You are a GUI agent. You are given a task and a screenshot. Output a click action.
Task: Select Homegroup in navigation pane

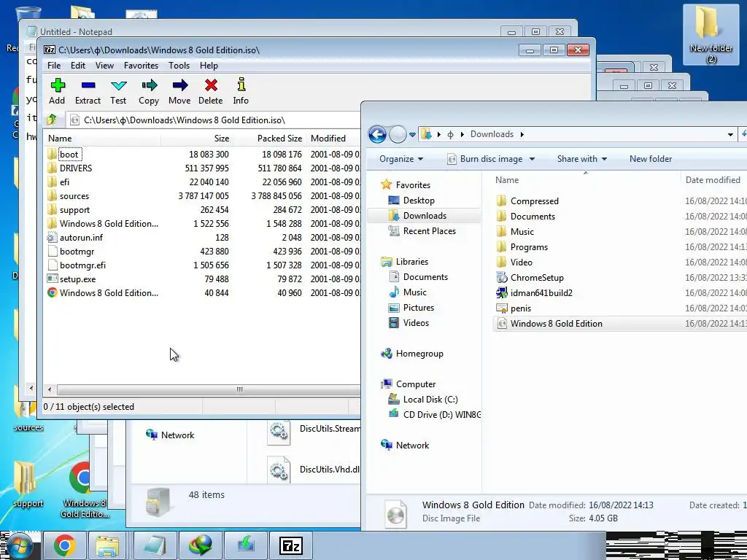click(412, 354)
